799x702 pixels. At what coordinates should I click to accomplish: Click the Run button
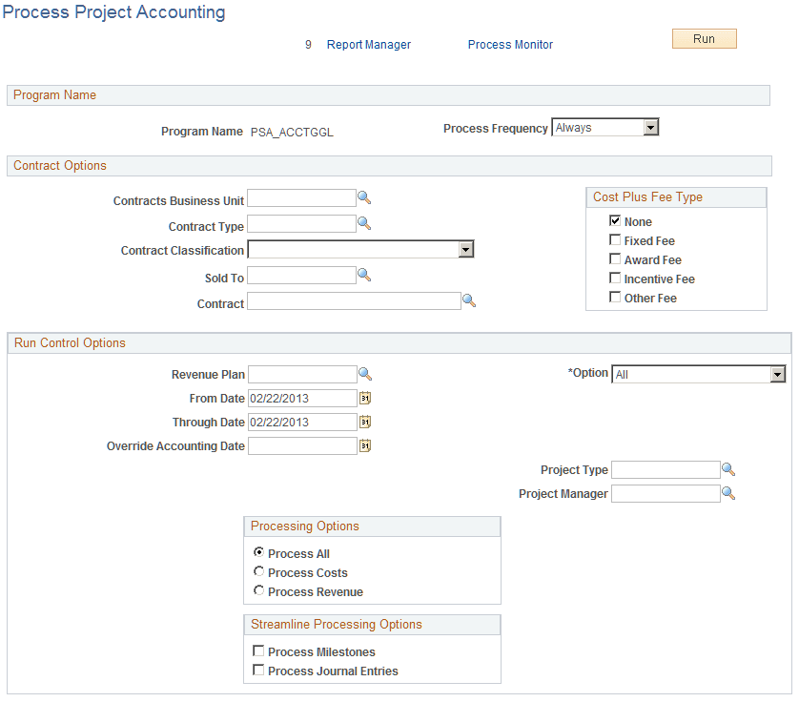(704, 38)
